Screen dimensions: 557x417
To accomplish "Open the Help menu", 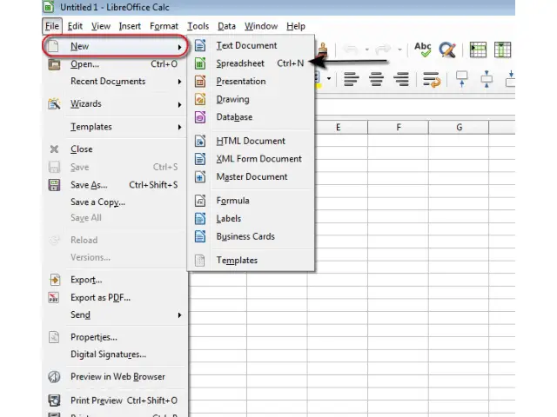I will tap(296, 26).
